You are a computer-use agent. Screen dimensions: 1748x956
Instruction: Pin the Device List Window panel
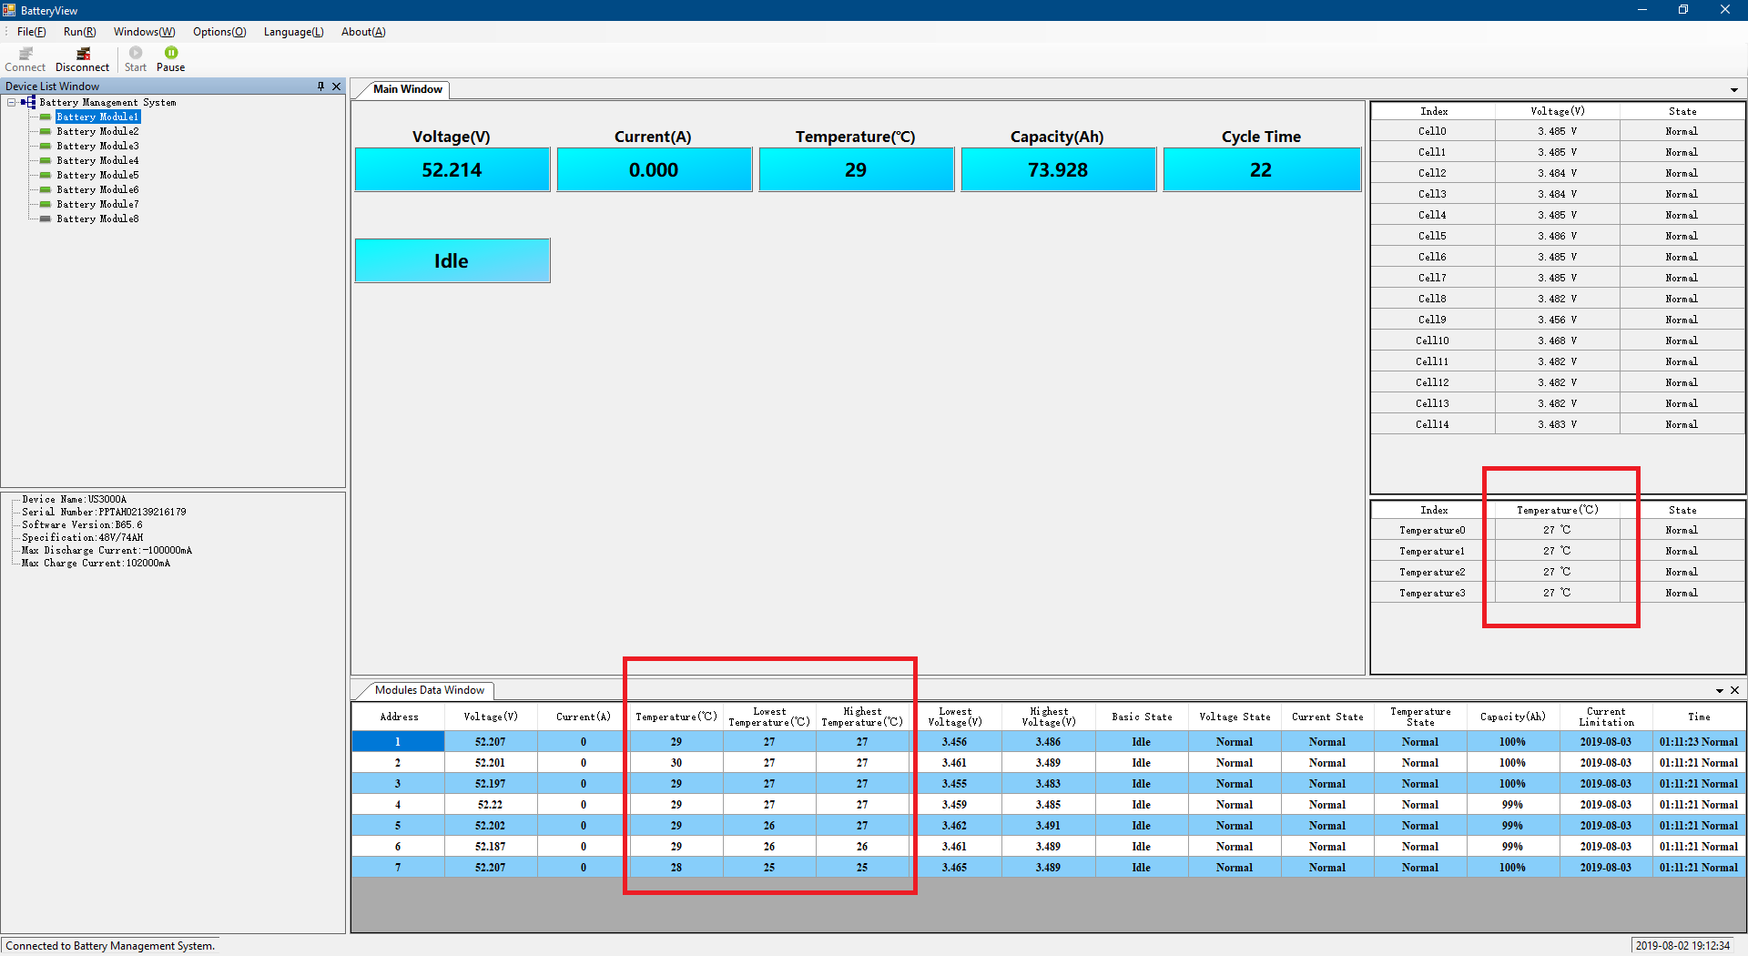tap(320, 86)
